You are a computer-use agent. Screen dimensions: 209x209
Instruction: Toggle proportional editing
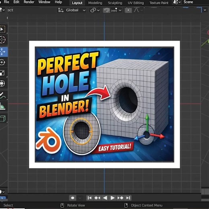[x=128, y=10]
